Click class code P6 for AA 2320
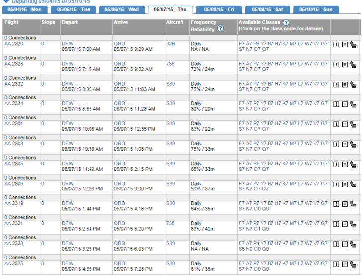362x280 pixels. [x=256, y=44]
